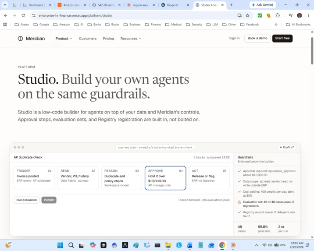This screenshot has width=314, height=251.
Task: Open the green checkmark extension icon
Action: tap(260, 15)
